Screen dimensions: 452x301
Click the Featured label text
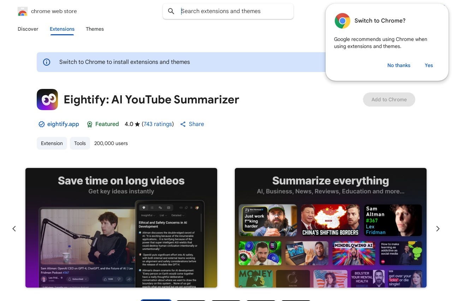click(107, 124)
